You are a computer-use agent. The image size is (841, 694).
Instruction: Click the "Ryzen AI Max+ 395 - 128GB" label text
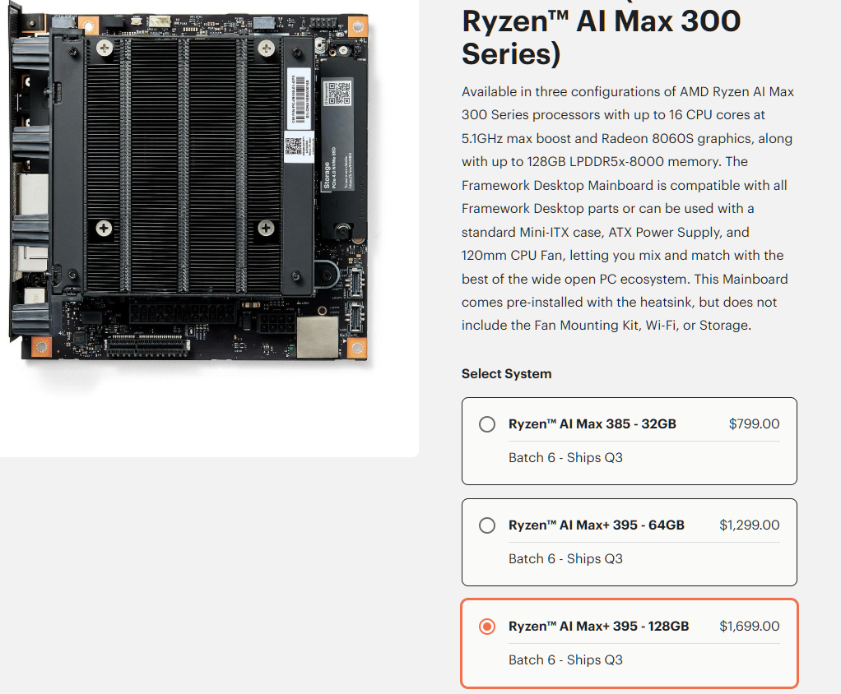598,627
